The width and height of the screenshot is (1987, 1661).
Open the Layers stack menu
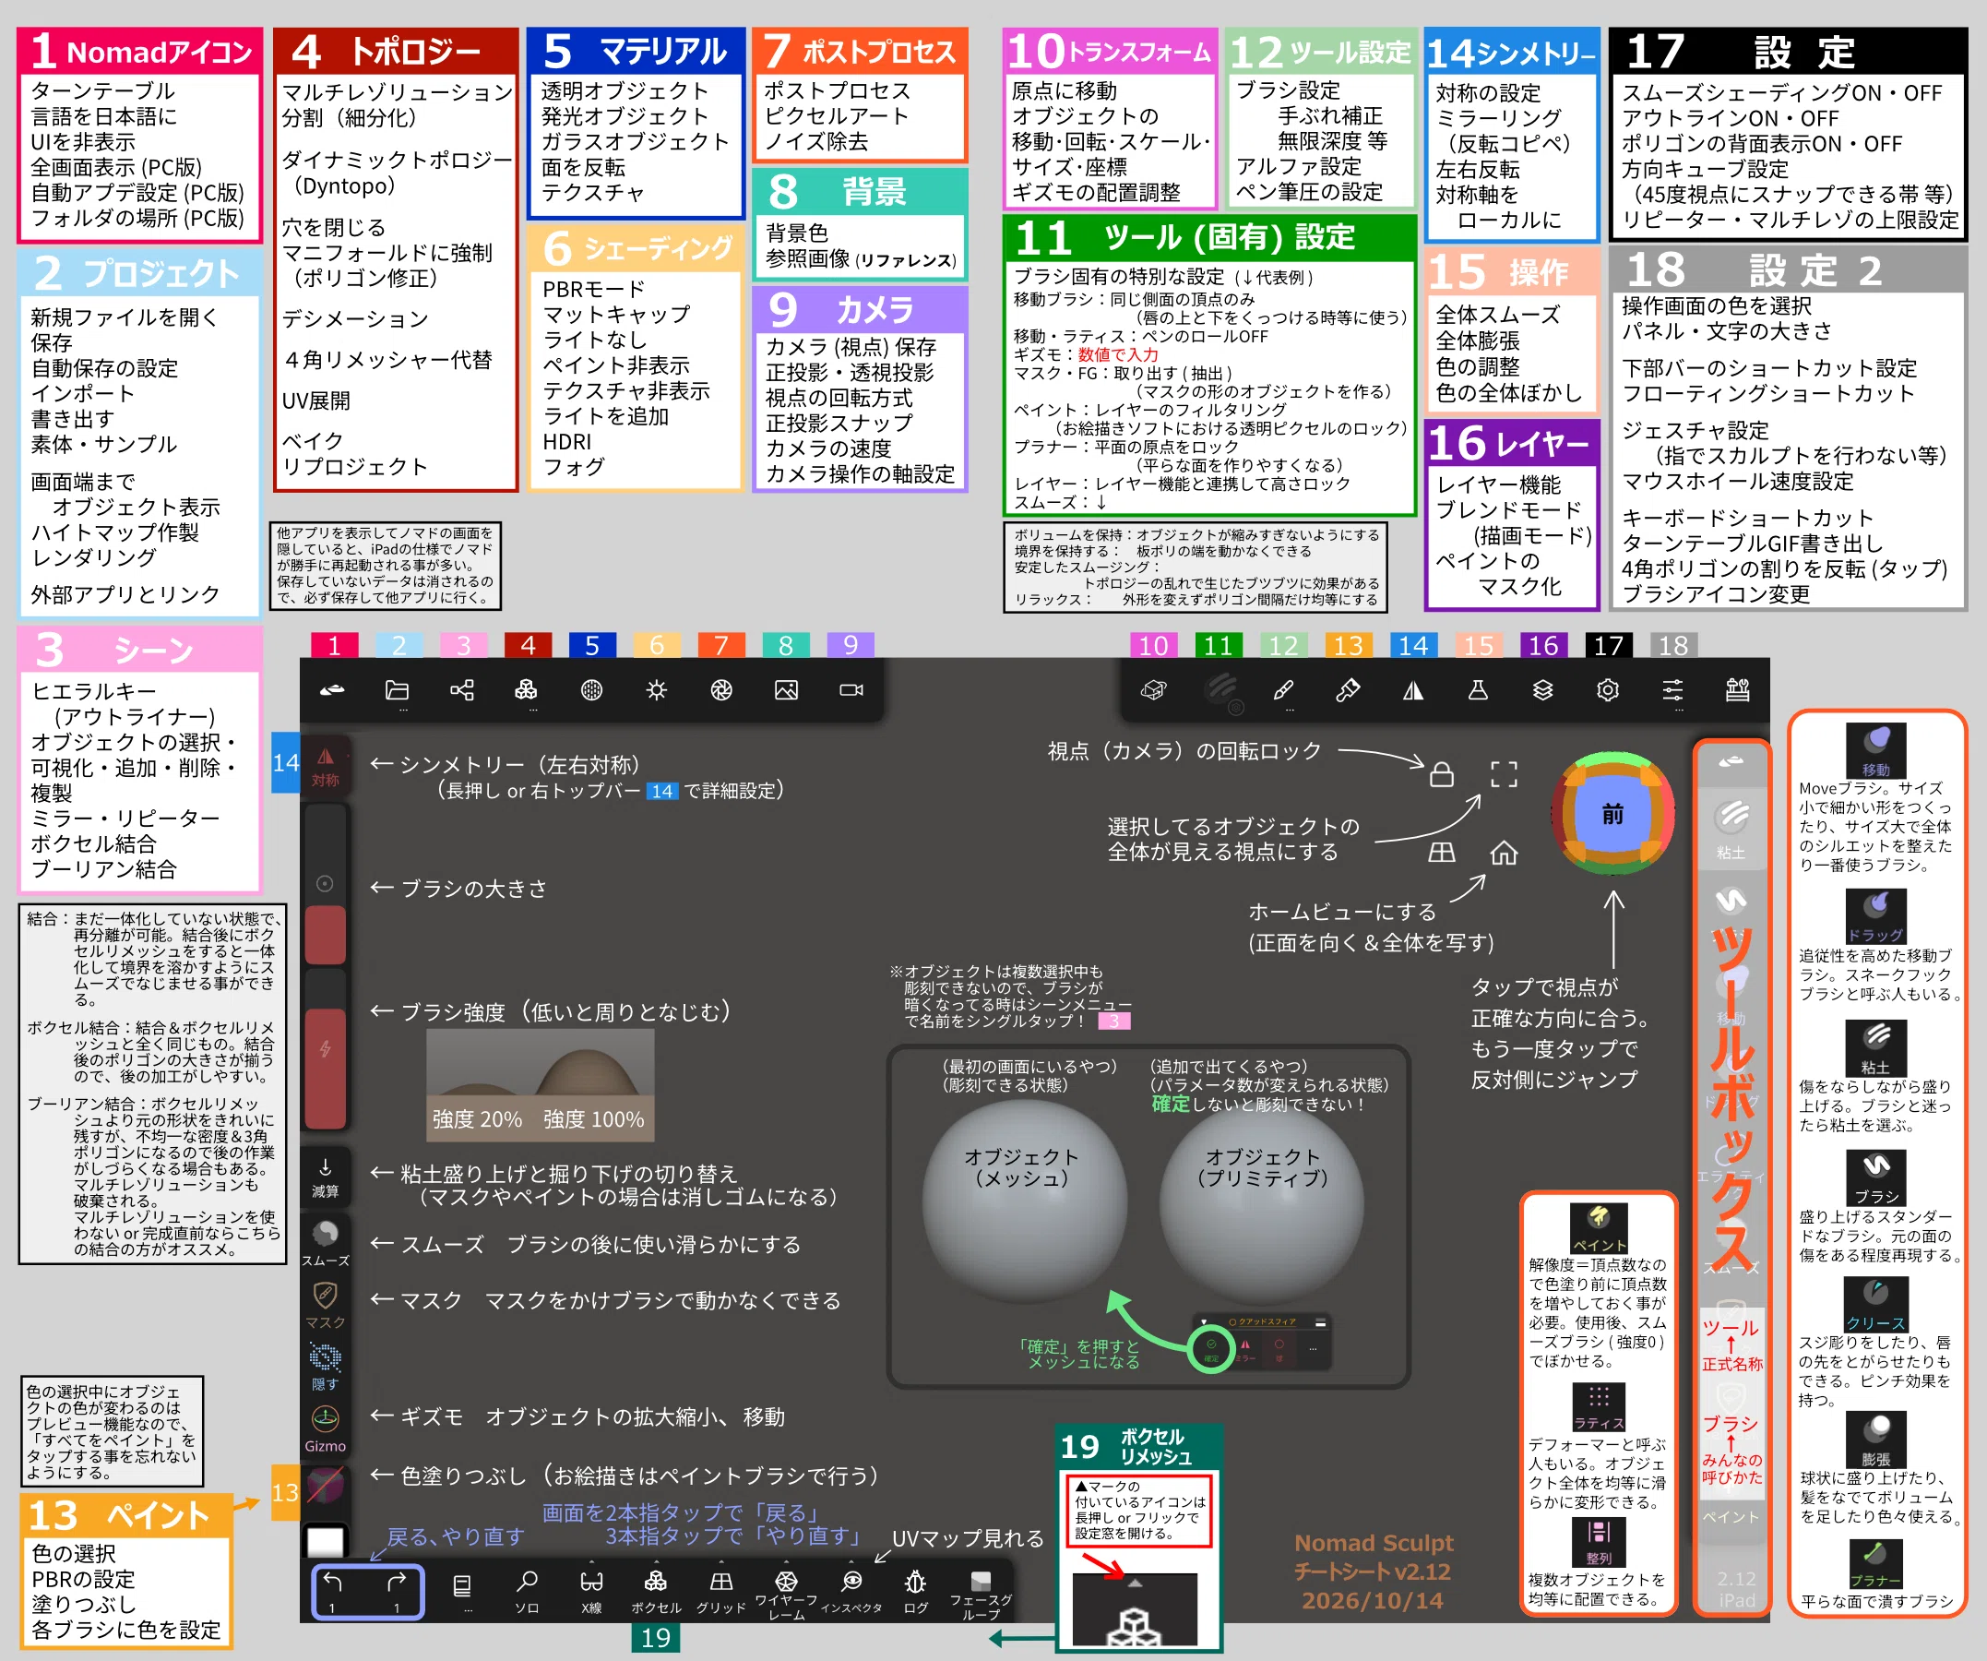pyautogui.click(x=1543, y=690)
